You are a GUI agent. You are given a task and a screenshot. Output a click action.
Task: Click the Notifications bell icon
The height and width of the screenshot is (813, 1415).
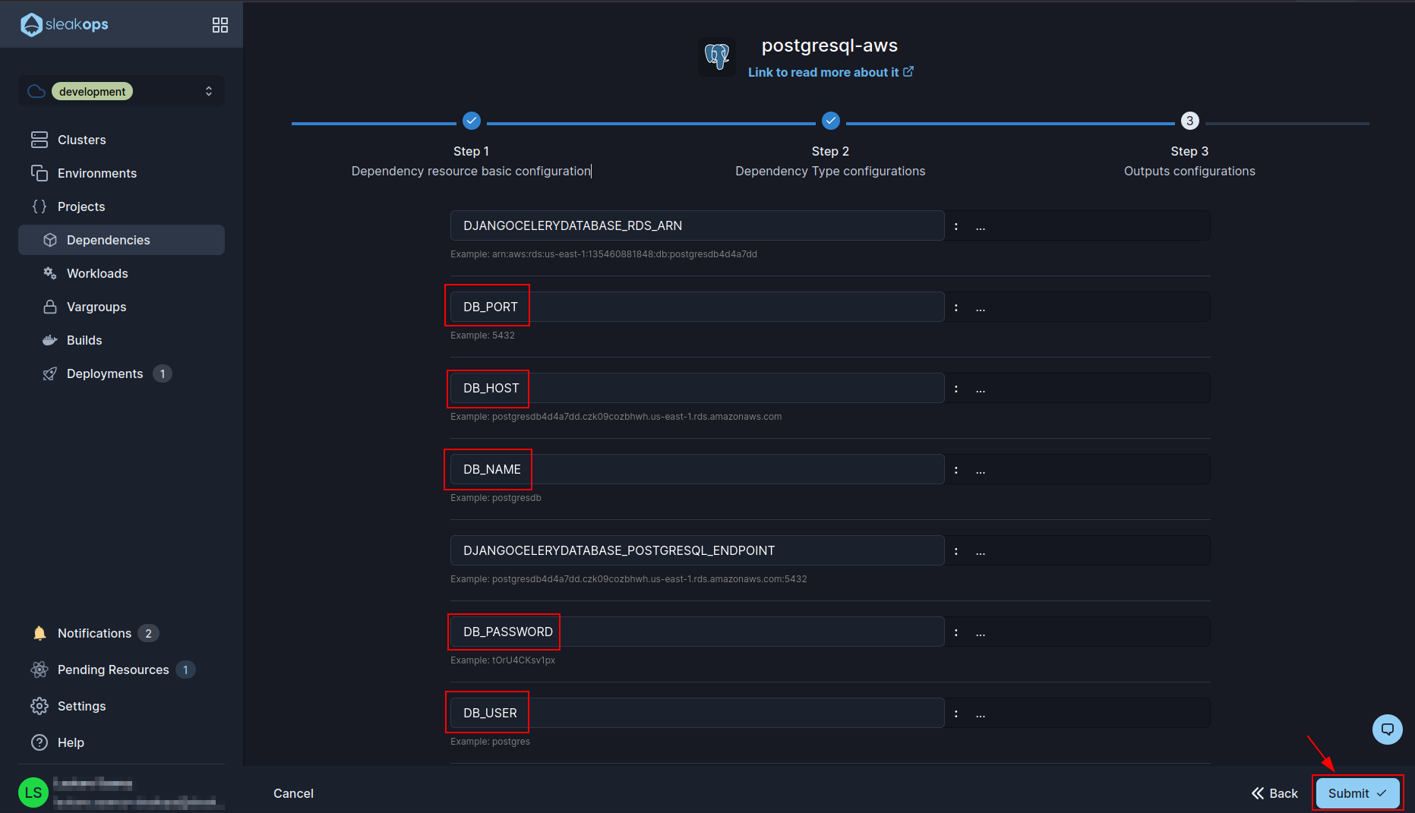(x=39, y=633)
